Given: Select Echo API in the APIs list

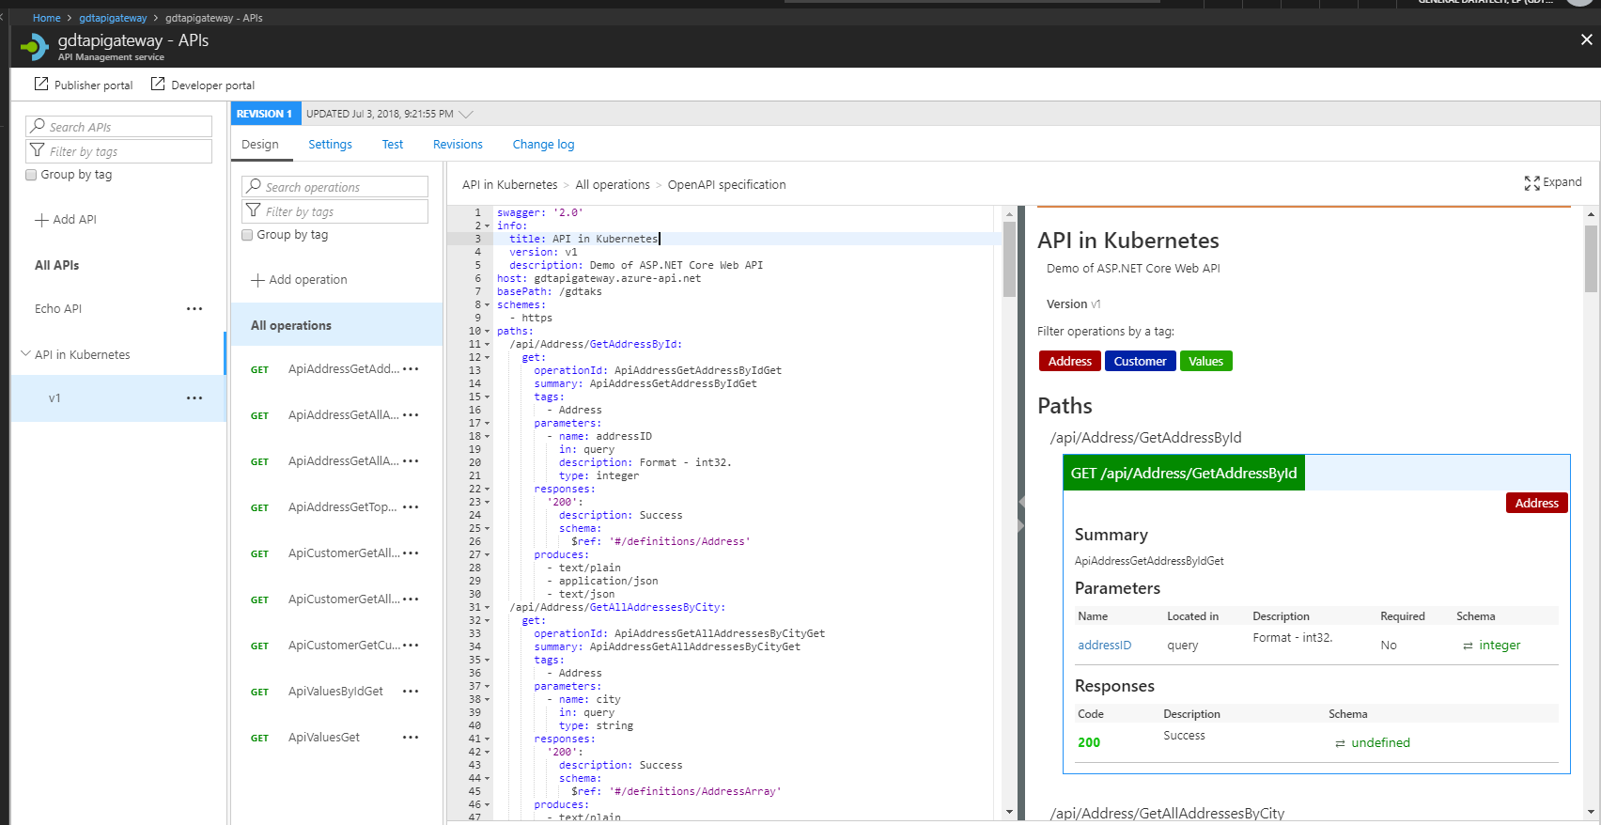Looking at the screenshot, I should pos(58,308).
